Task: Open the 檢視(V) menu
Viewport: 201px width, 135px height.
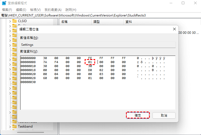Action: (x=35, y=10)
